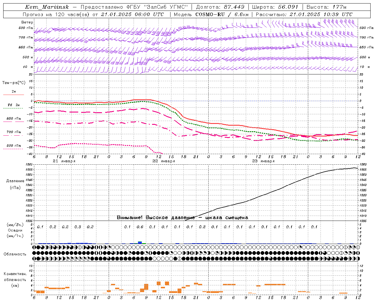Click 'Внимание! Высокое давление' scale warning
375x300 pixels.
156,218
